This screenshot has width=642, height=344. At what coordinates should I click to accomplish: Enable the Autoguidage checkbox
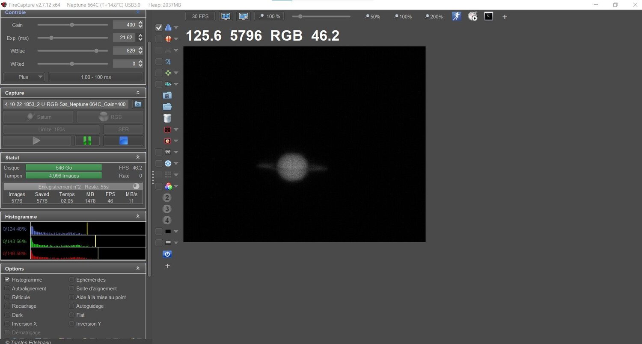(71, 306)
